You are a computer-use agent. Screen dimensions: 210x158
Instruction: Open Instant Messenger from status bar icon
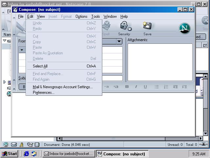(22, 145)
